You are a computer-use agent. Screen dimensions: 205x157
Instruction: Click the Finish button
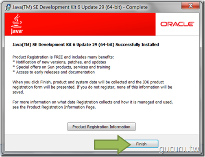pyautogui.click(x=142, y=144)
